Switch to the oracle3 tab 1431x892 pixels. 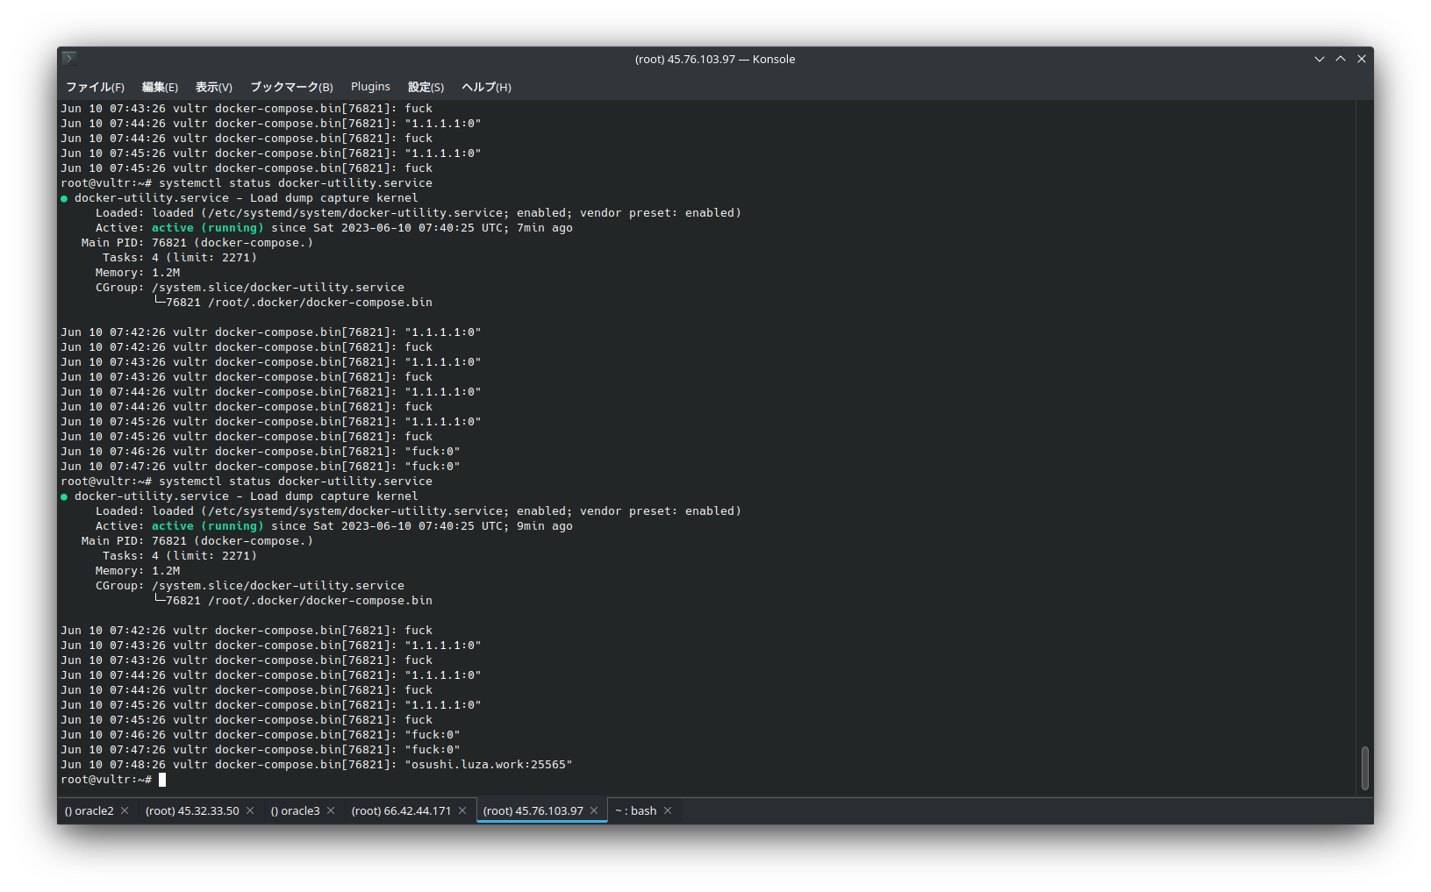pos(295,811)
